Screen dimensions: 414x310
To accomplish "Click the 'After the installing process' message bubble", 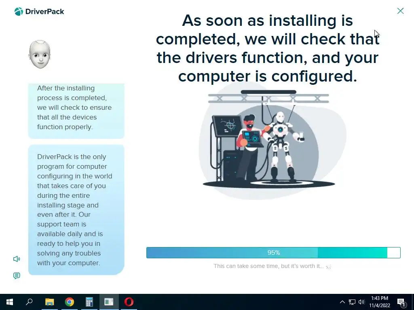I will [x=76, y=111].
